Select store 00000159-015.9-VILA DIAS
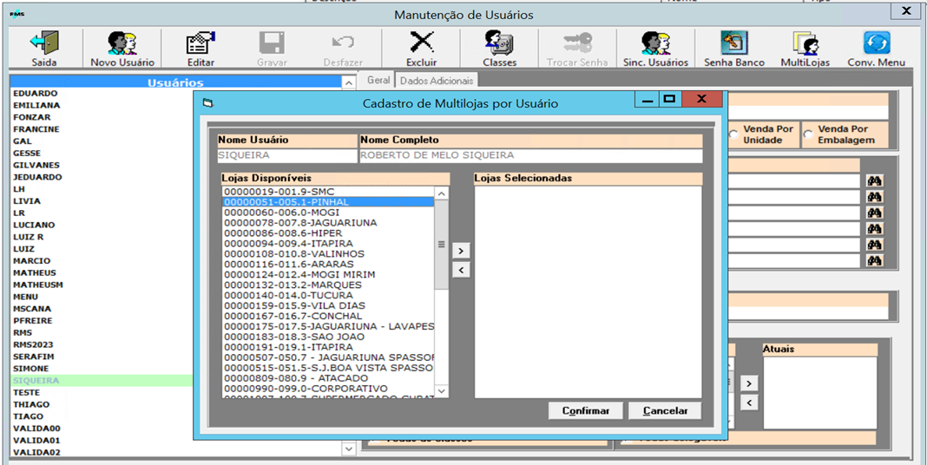The height and width of the screenshot is (465, 927). tap(328, 305)
